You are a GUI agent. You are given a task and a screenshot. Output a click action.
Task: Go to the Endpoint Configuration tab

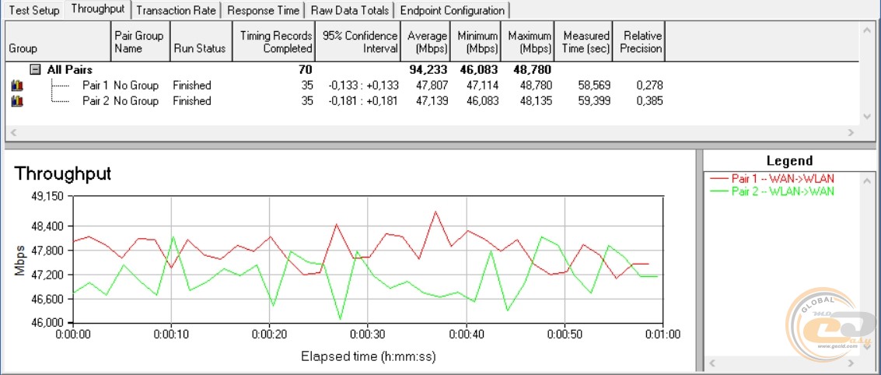(453, 10)
